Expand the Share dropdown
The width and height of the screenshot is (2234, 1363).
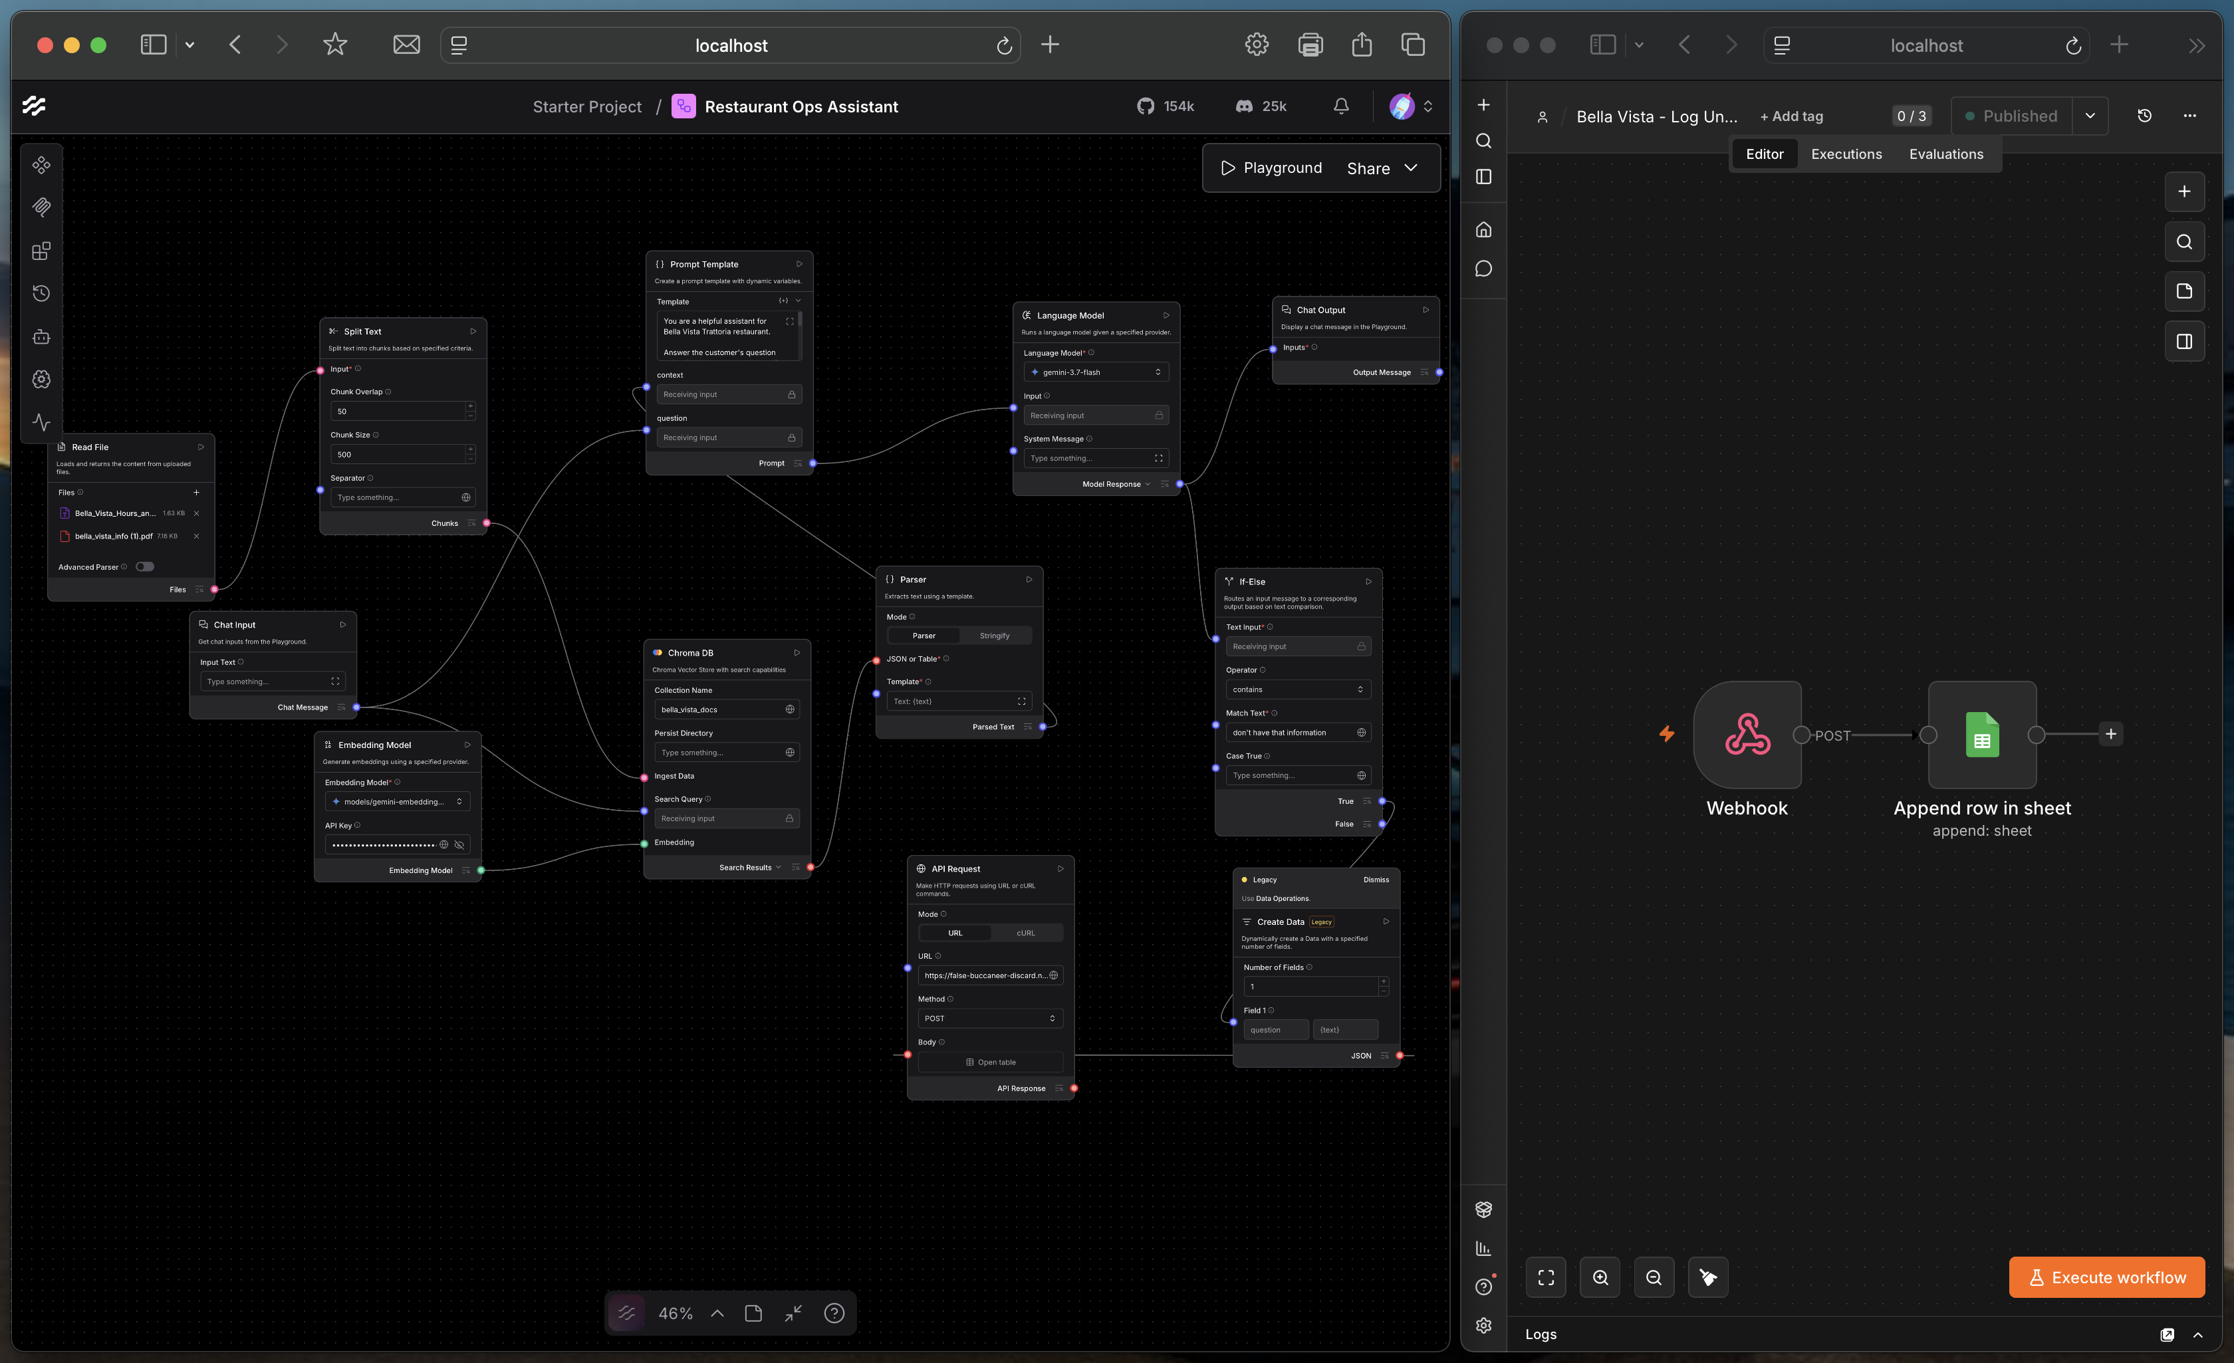tap(1411, 168)
